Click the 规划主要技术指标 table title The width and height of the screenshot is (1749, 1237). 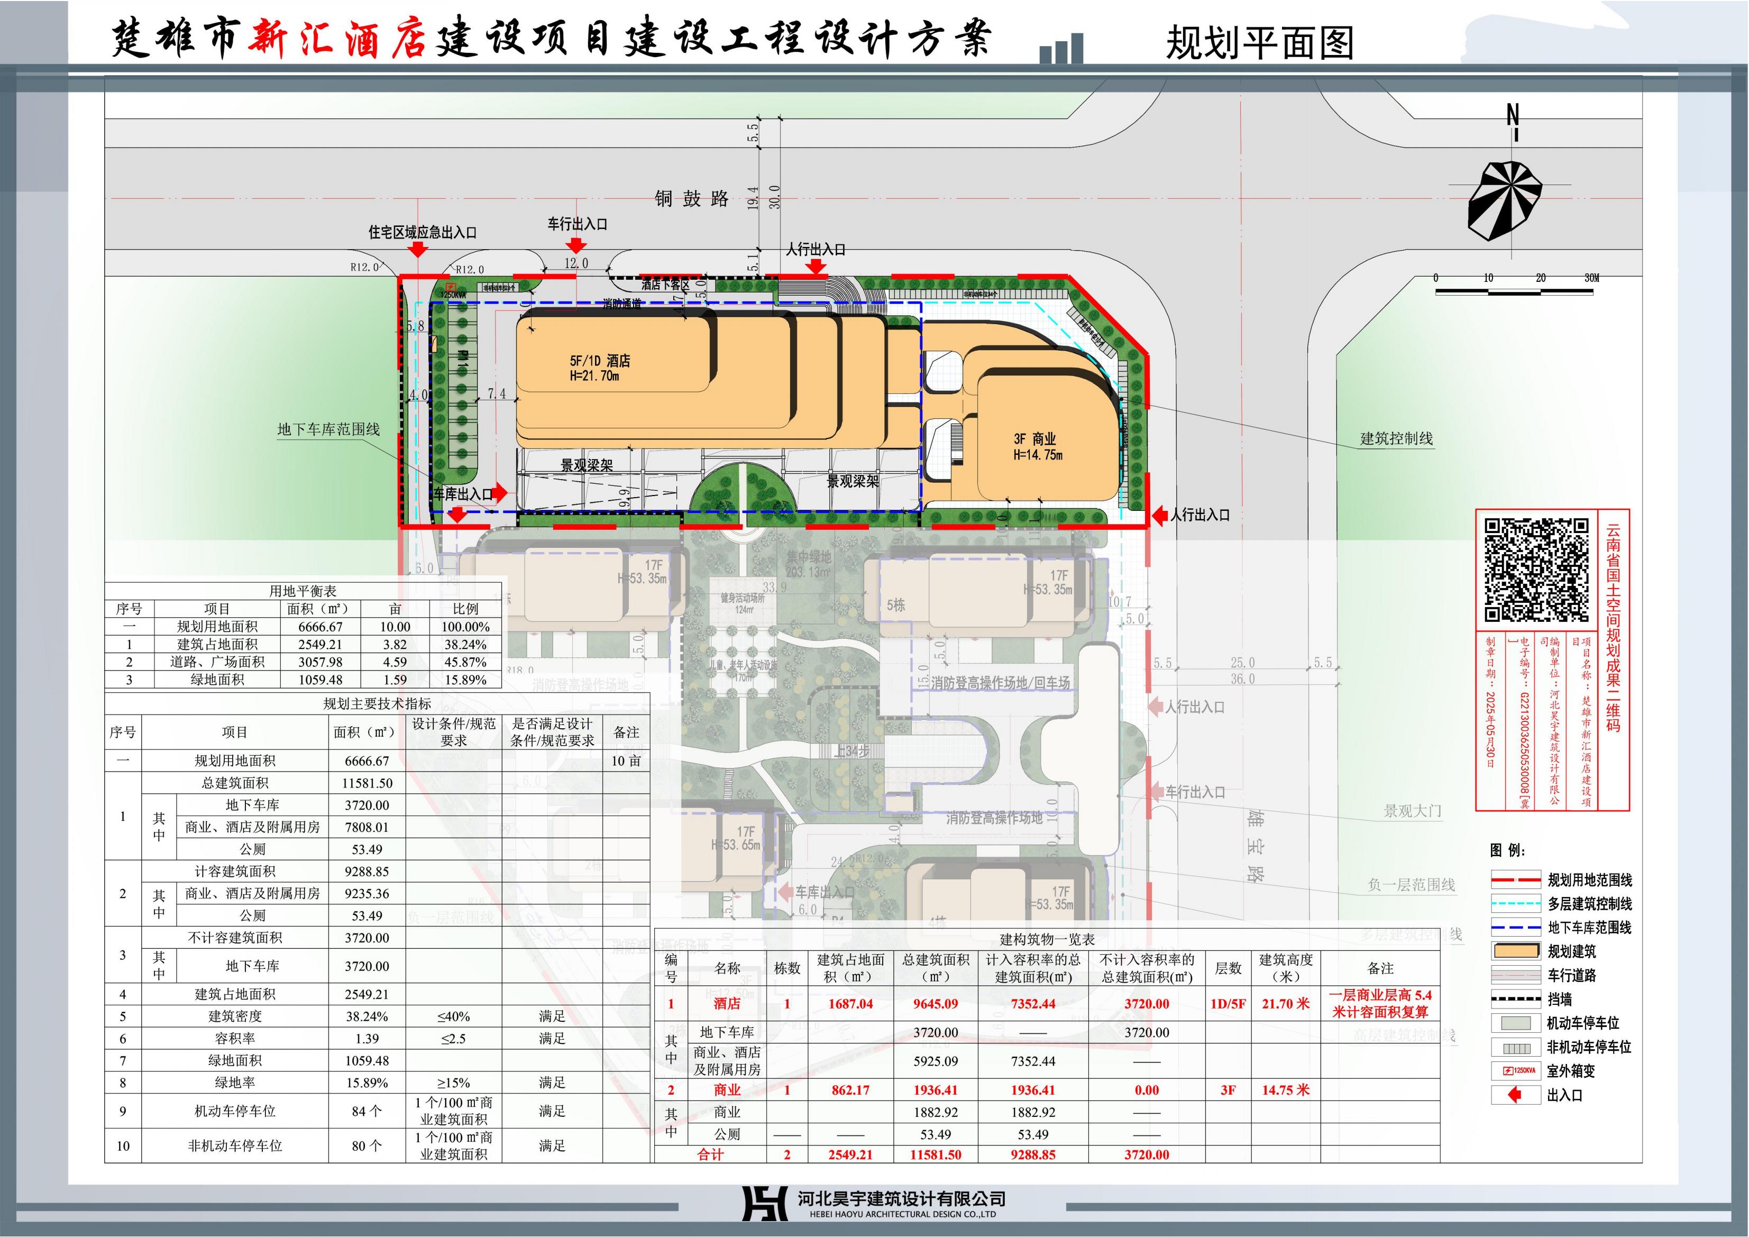377,704
